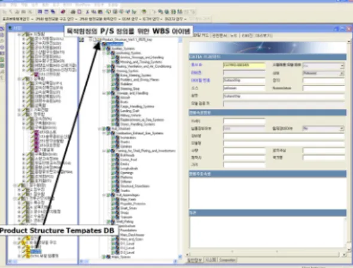Open the dropdown showing No

pyautogui.click(x=342, y=129)
